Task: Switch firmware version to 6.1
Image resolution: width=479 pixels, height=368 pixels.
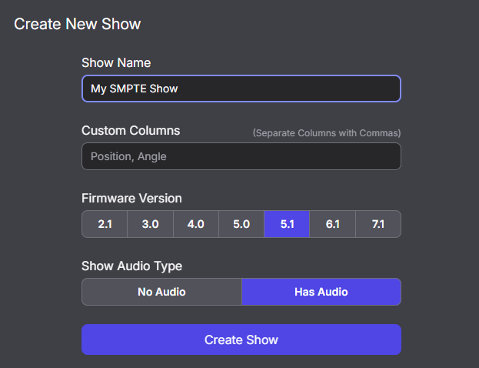Action: coord(332,224)
